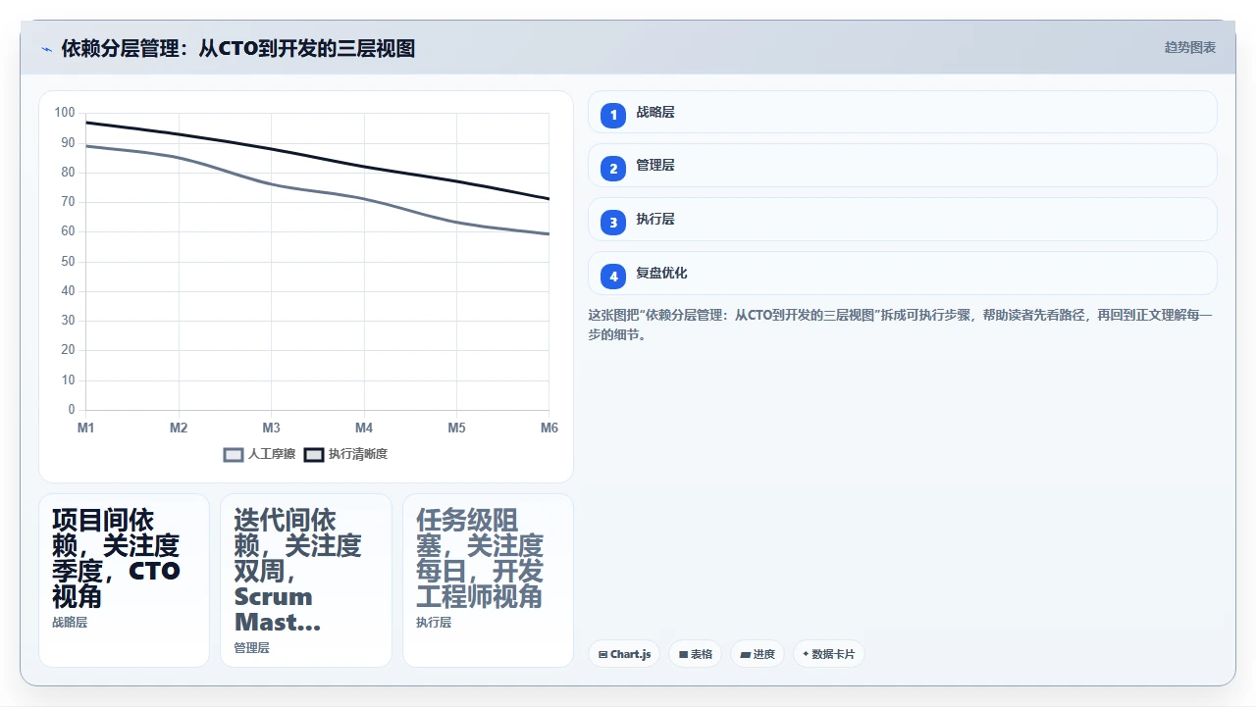Toggle the 执行清晰度 legend item
The image size is (1256, 707).
[x=345, y=454]
